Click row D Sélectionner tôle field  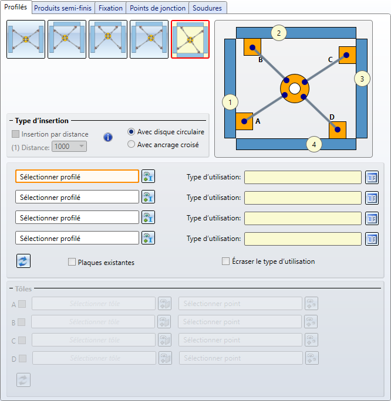[x=94, y=358]
